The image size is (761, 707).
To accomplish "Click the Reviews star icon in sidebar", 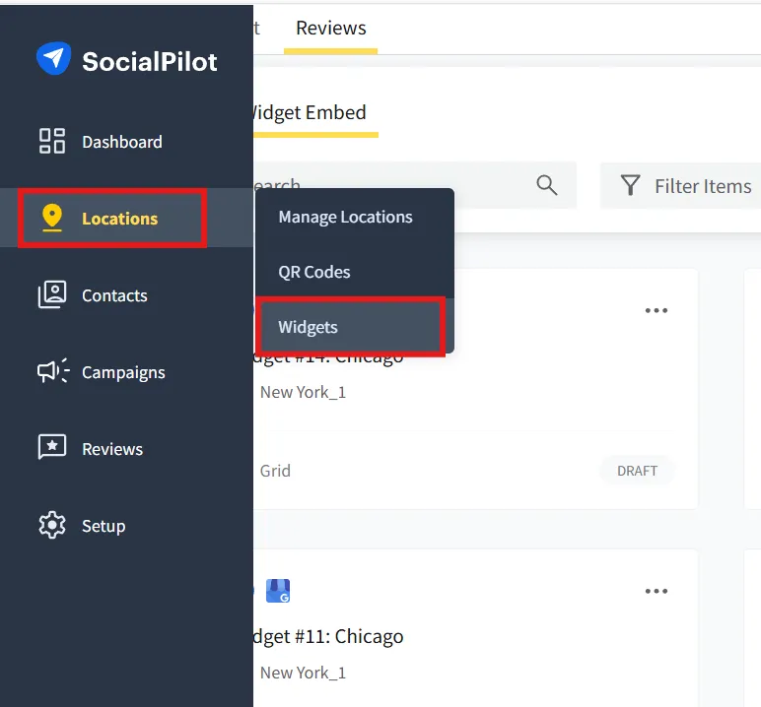I will click(x=52, y=447).
